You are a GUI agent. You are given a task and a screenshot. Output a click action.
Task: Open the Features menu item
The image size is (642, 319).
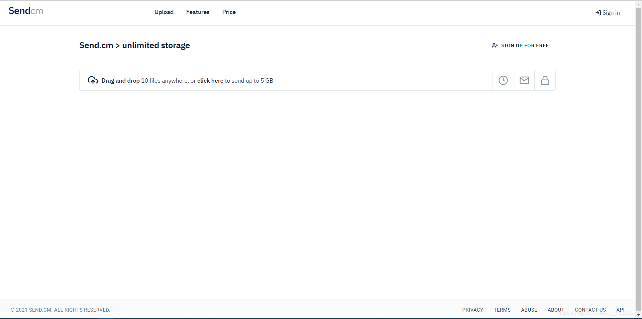pyautogui.click(x=198, y=12)
